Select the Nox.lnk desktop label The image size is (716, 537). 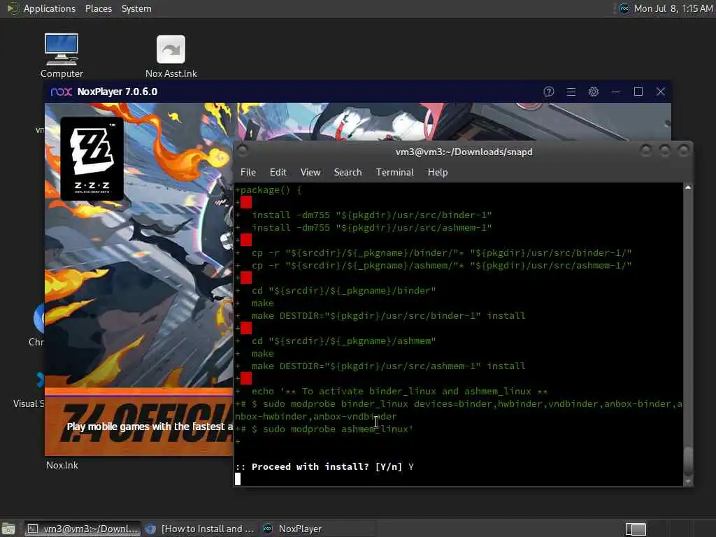(62, 465)
